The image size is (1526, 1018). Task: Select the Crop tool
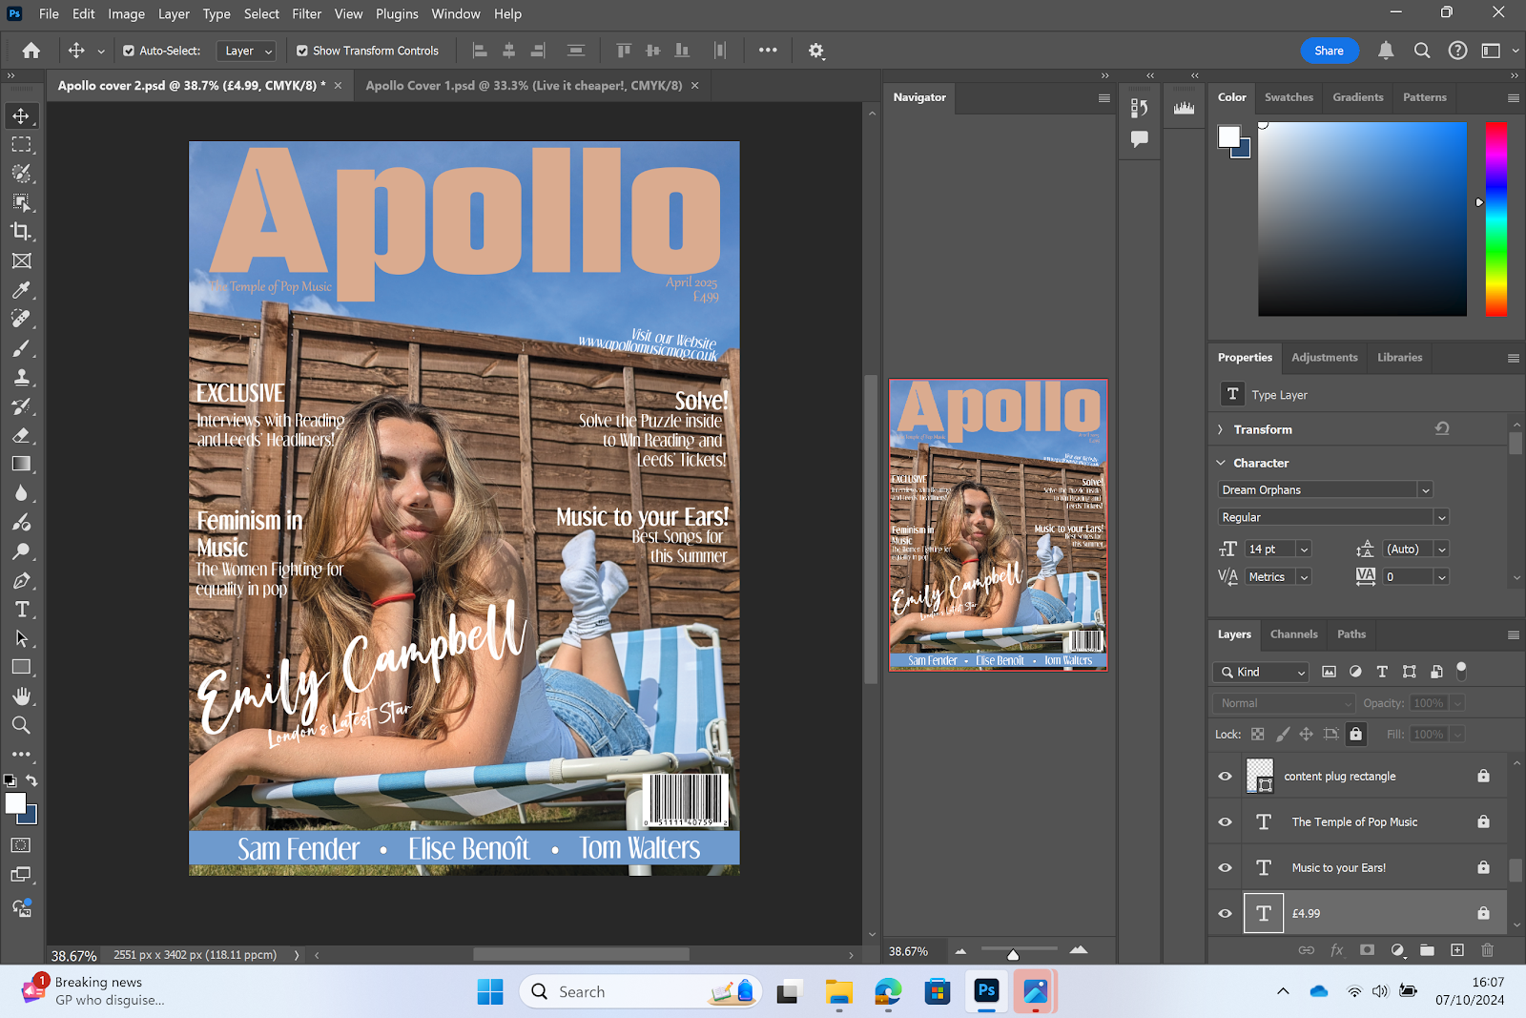[x=21, y=232]
